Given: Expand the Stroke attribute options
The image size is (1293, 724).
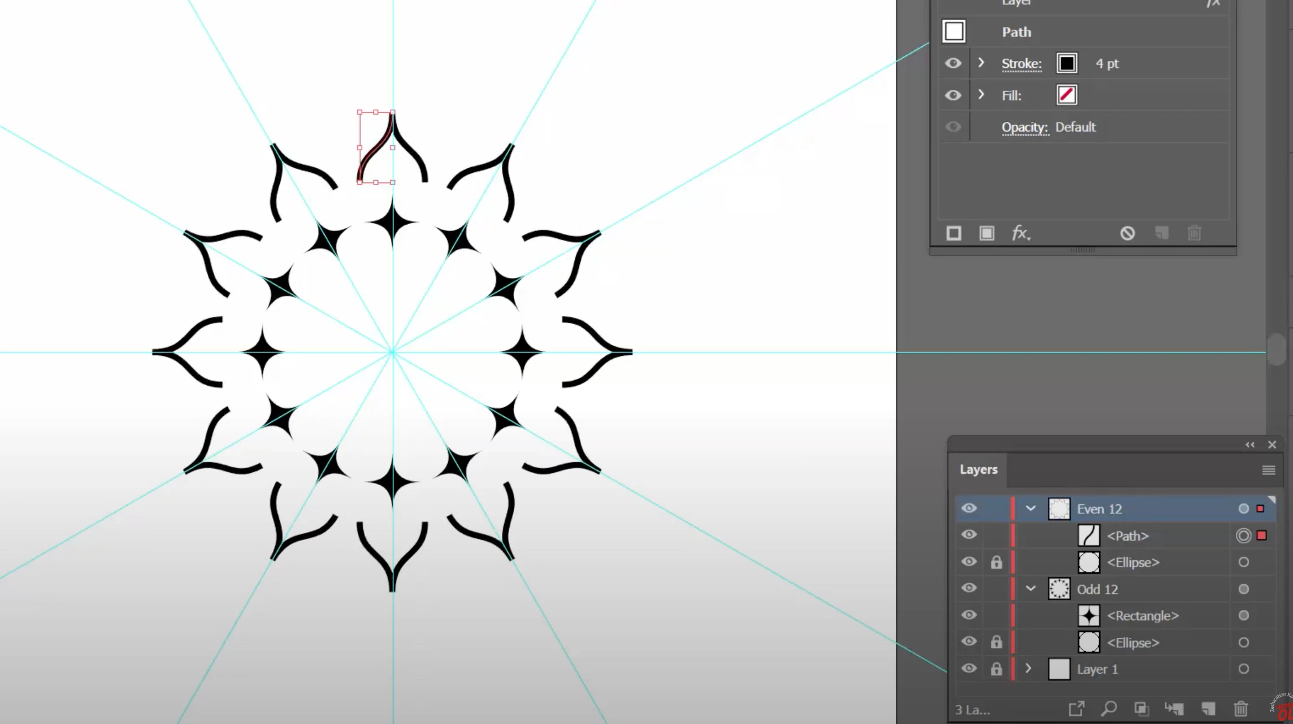Looking at the screenshot, I should pyautogui.click(x=981, y=63).
